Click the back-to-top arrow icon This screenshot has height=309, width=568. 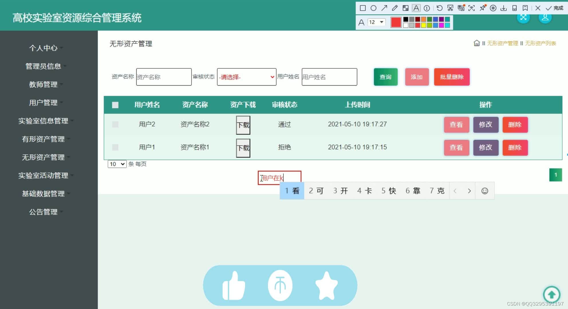point(552,294)
